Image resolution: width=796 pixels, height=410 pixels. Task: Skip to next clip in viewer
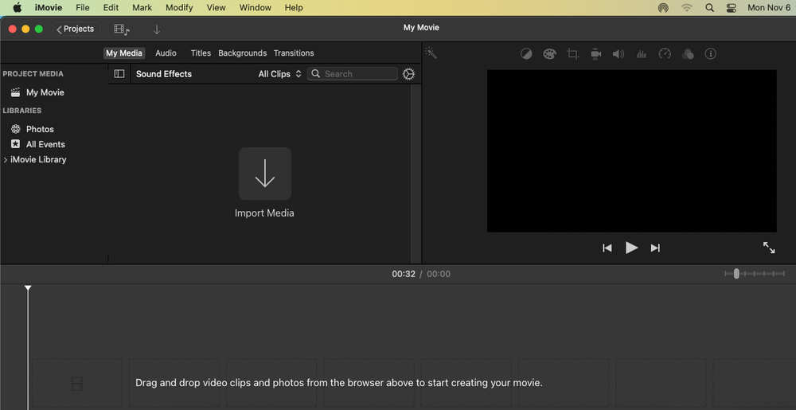click(655, 248)
